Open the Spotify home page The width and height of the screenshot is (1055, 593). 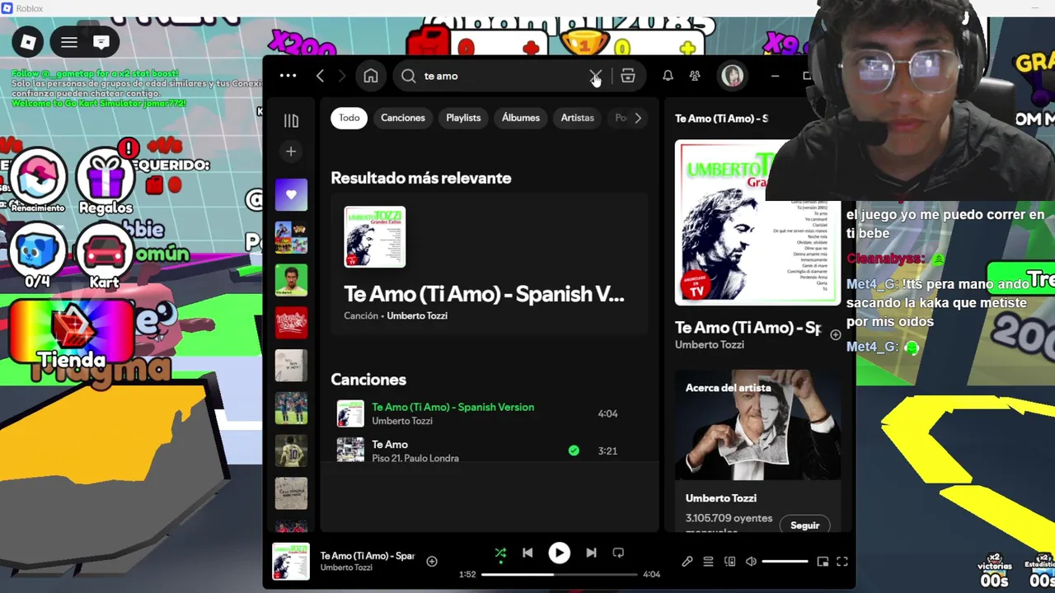(x=371, y=76)
